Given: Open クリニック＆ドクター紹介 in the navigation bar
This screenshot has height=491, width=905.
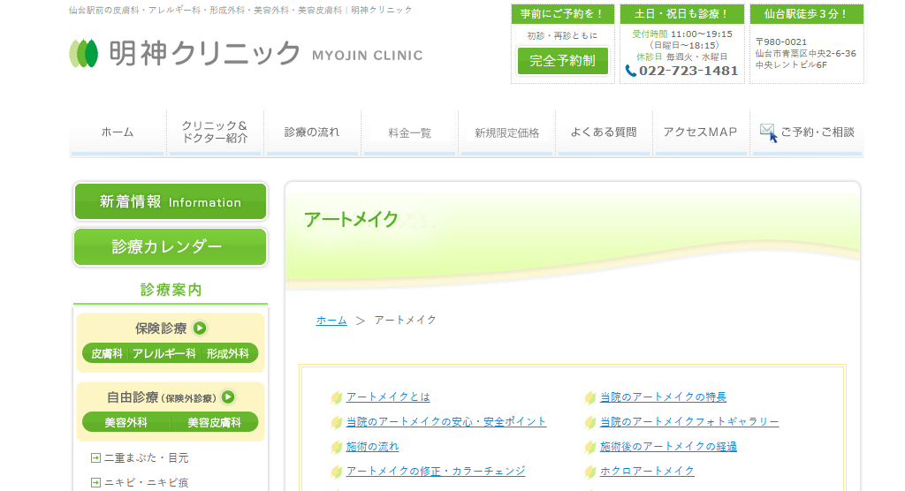Looking at the screenshot, I should click(x=215, y=132).
